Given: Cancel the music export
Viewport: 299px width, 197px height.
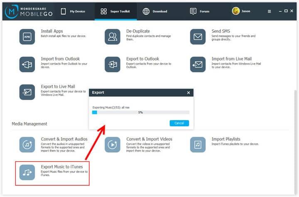Looking at the screenshot, I should [x=179, y=123].
